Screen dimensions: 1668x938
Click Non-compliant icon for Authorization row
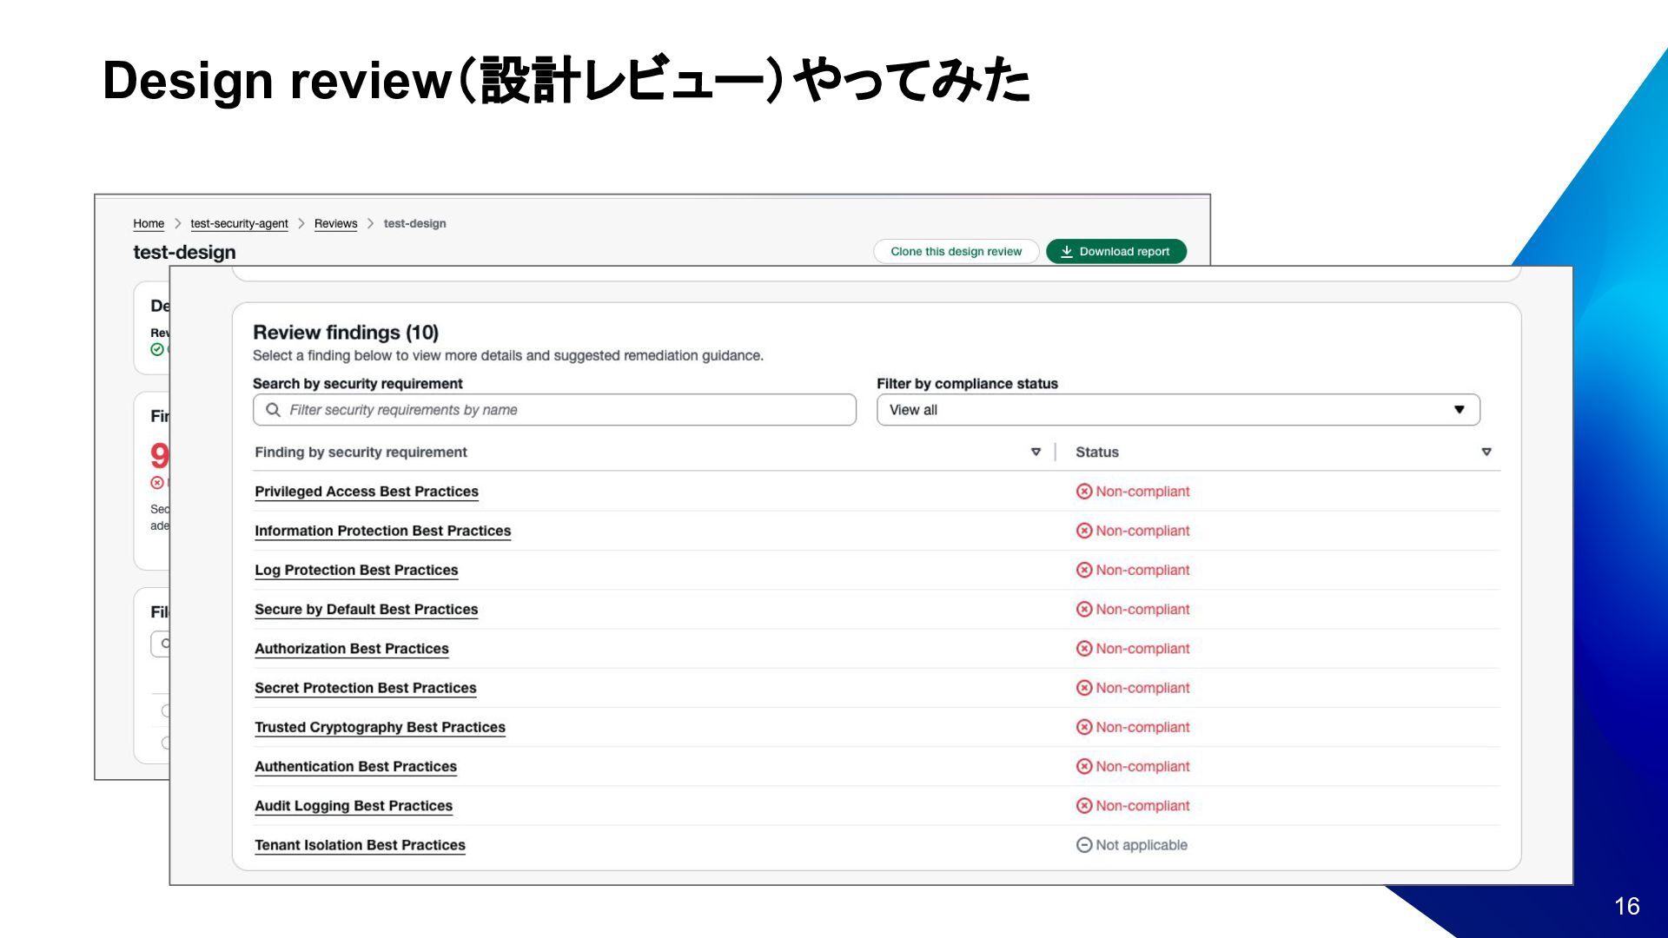[1084, 649]
